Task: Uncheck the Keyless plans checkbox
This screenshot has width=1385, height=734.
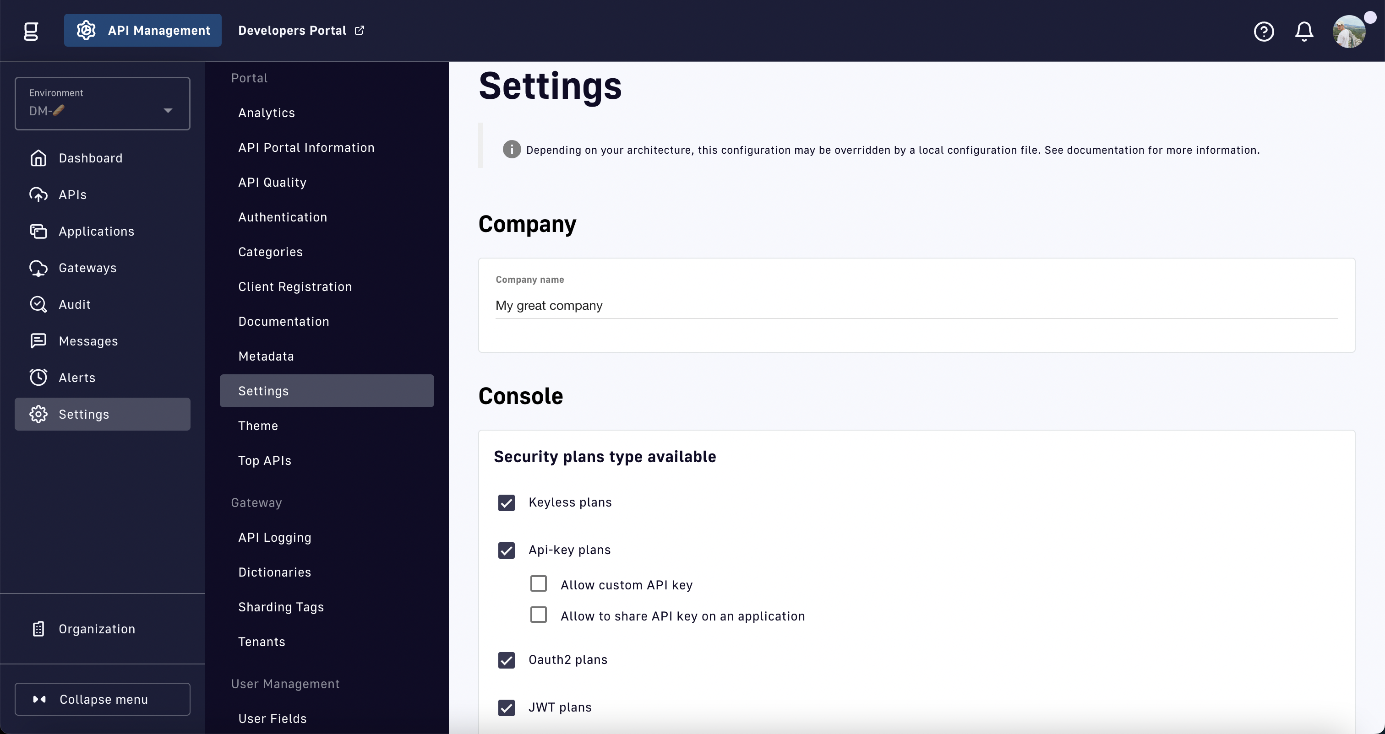Action: [506, 502]
